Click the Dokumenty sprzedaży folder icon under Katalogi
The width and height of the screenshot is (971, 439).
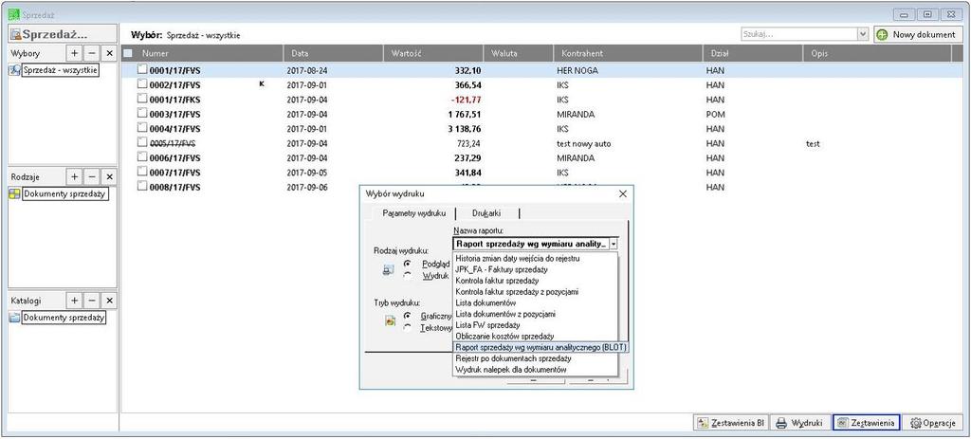(14, 318)
